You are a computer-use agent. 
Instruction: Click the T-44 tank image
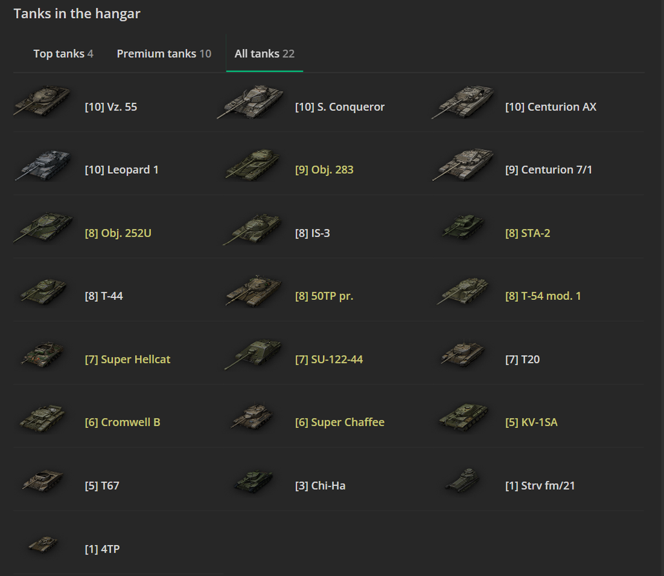coord(44,291)
